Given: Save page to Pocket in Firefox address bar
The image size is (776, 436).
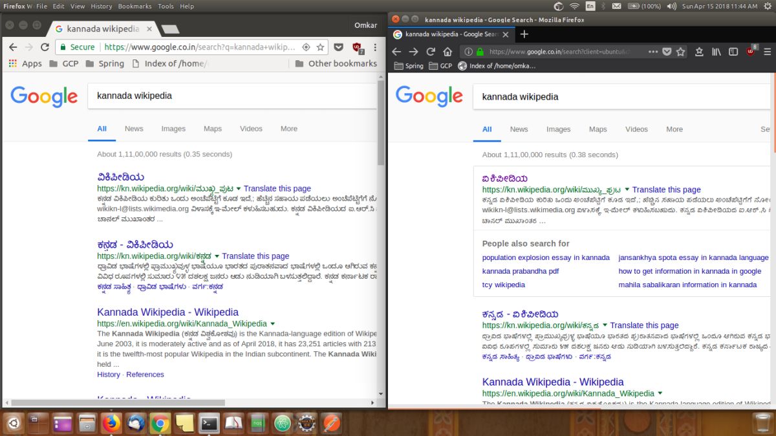Looking at the screenshot, I should pyautogui.click(x=667, y=52).
